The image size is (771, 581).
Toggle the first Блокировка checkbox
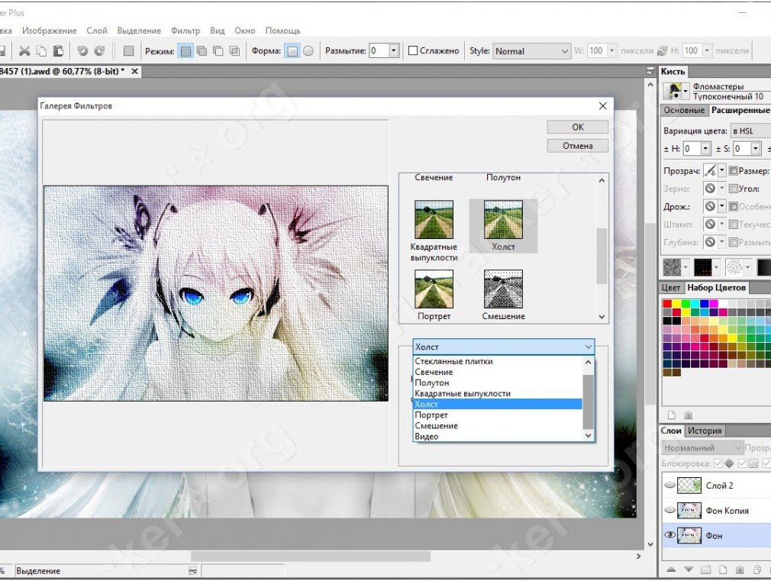718,463
